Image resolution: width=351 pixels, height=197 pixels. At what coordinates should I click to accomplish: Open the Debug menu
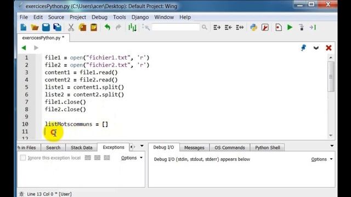(99, 17)
